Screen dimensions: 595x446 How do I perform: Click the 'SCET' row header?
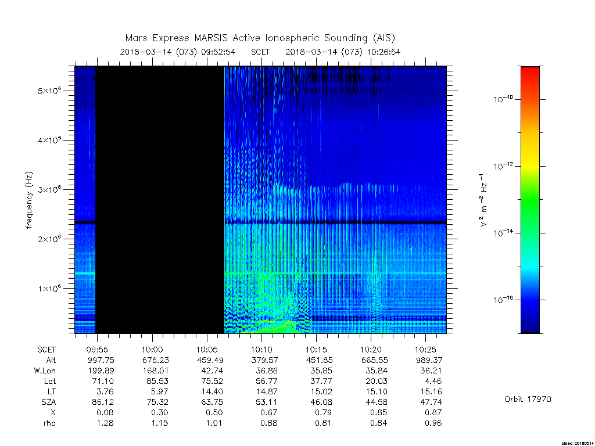click(x=46, y=350)
